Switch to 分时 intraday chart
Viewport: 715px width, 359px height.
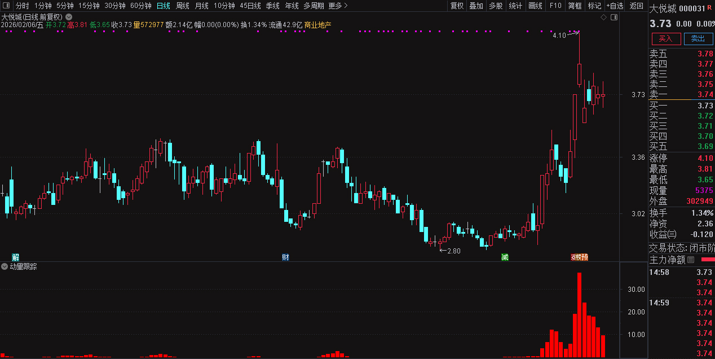click(x=23, y=6)
